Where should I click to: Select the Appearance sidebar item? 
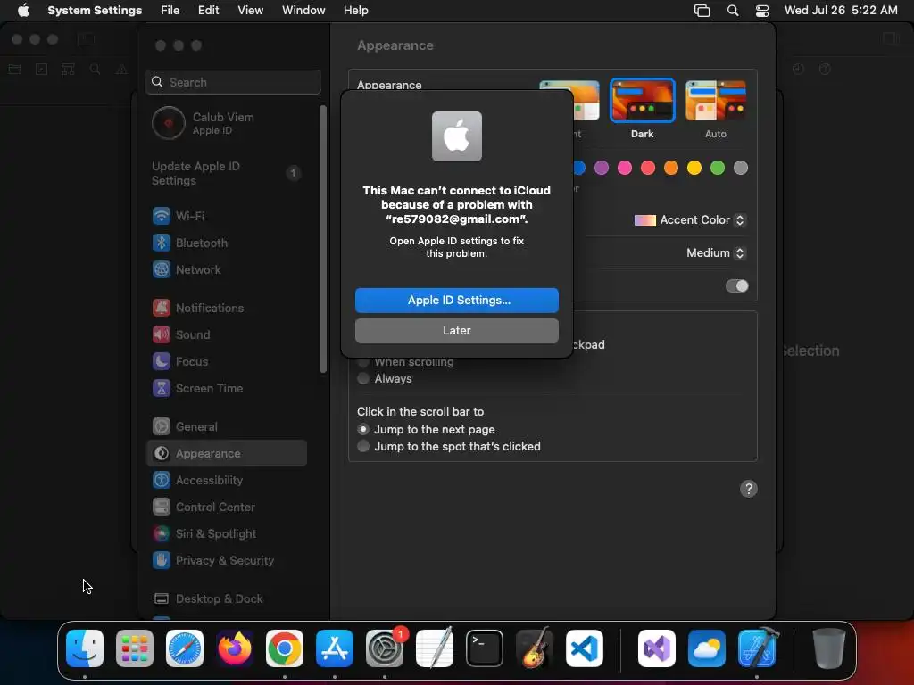pyautogui.click(x=228, y=453)
